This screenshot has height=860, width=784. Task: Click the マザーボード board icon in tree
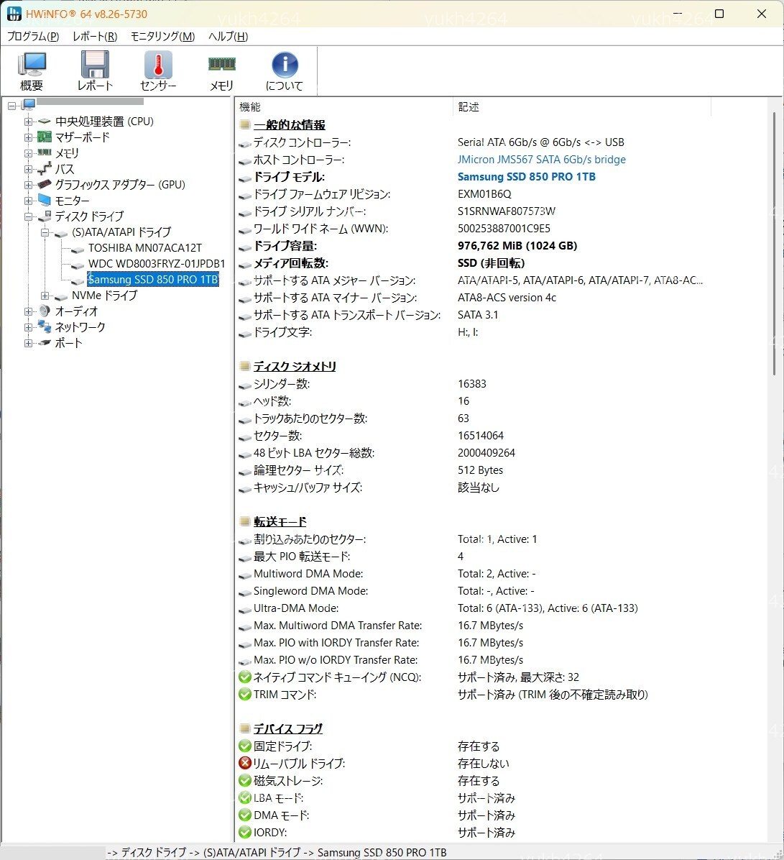(45, 137)
